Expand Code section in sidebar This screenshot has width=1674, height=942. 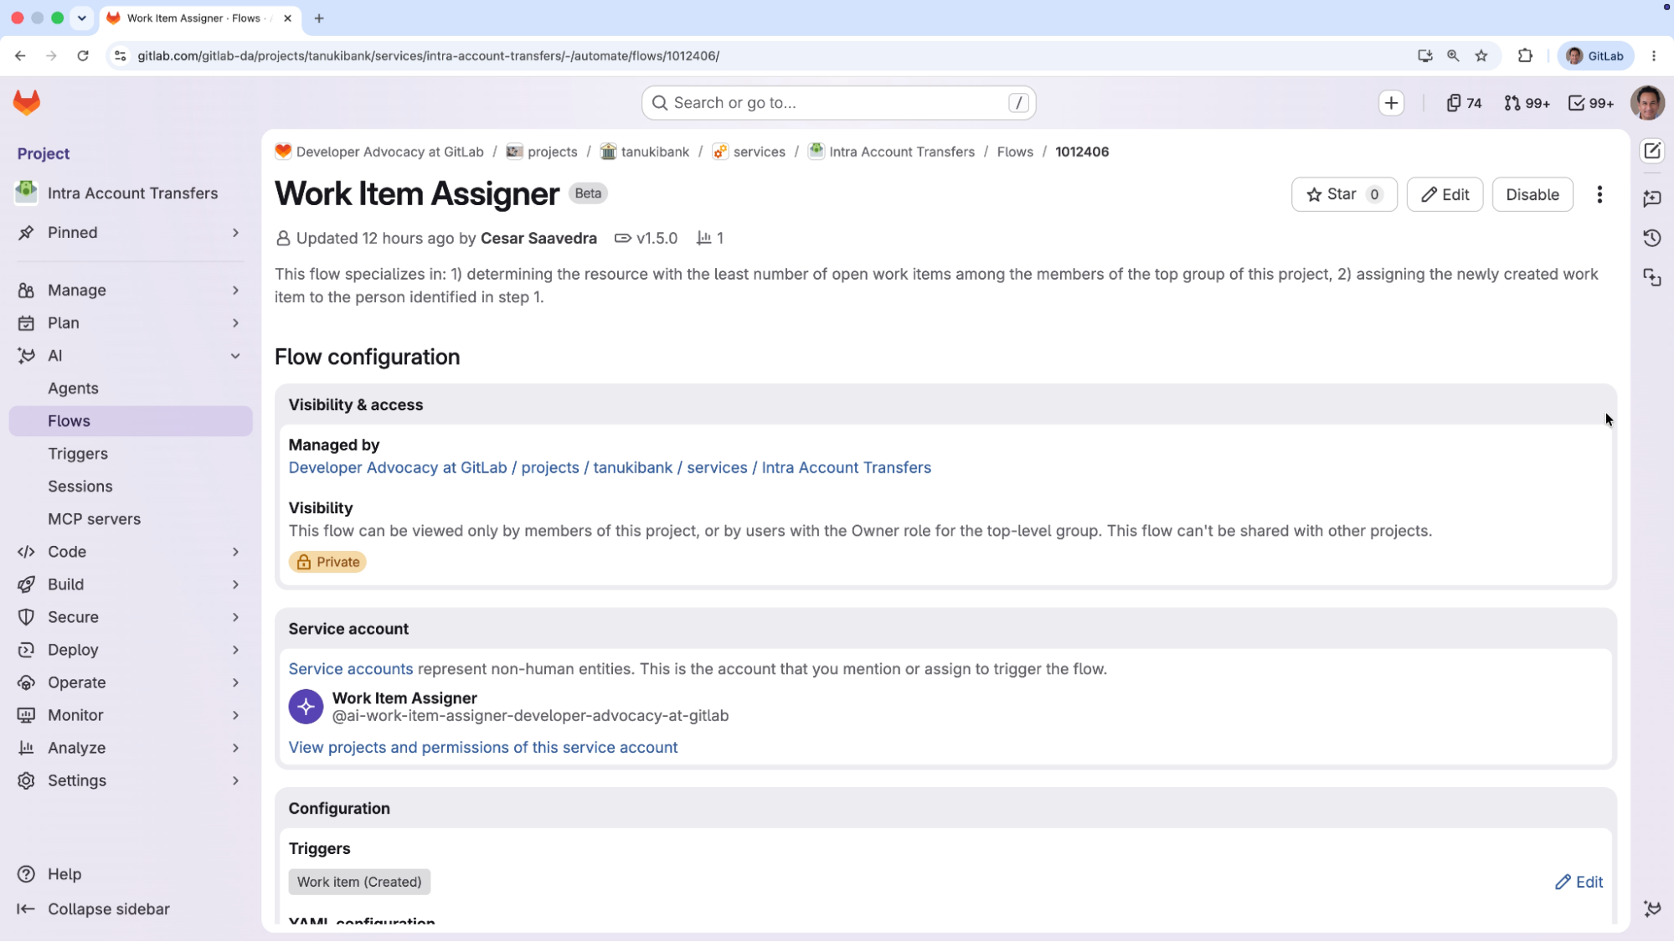[131, 552]
